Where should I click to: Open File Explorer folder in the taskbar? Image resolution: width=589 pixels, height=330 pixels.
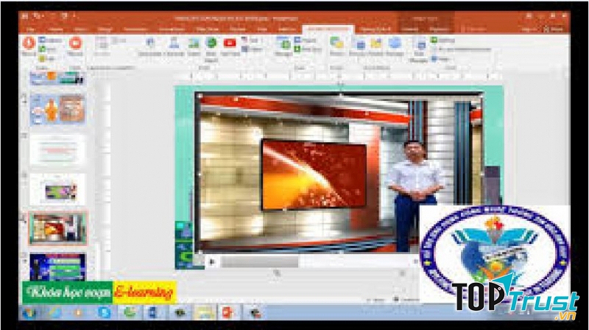[x=204, y=312]
